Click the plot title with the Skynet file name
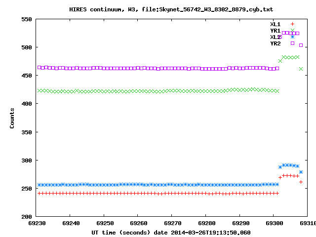Screen dimensions: 316x237 171,9
